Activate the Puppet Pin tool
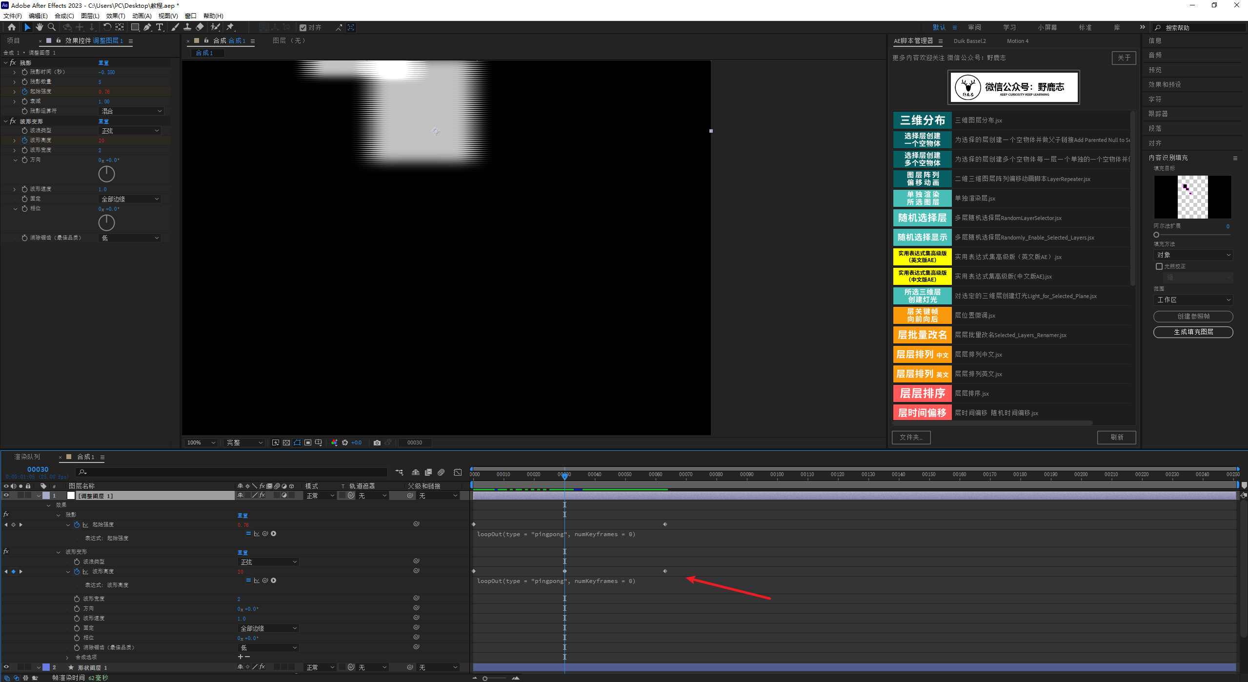 coord(230,27)
